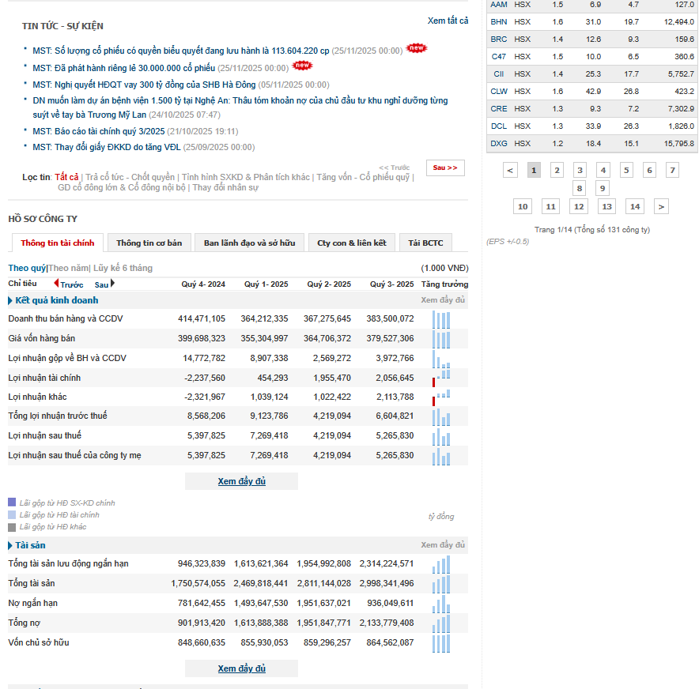This screenshot has height=689, width=699.
Task: Collapse the Tài sản section
Action: coord(10,545)
